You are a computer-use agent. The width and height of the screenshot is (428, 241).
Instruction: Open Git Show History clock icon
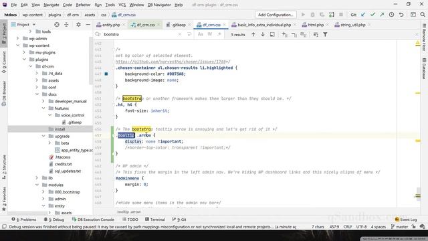(x=391, y=15)
